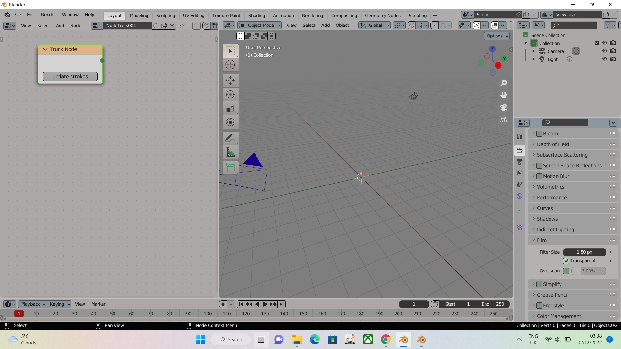Toggle camera view icon in viewport

click(504, 107)
